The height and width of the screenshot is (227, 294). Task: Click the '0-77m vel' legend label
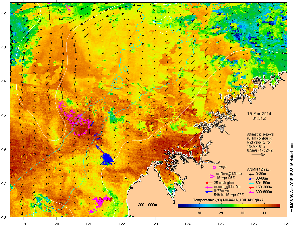[222, 191]
